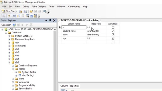Toggle Allow Nulls checkbox in the empty row

click(x=113, y=42)
